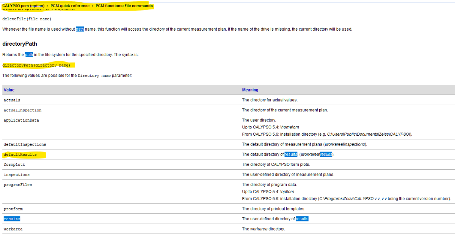The width and height of the screenshot is (455, 235).
Task: Click breadcrumb arrow before PCM functions
Action: 93,6
